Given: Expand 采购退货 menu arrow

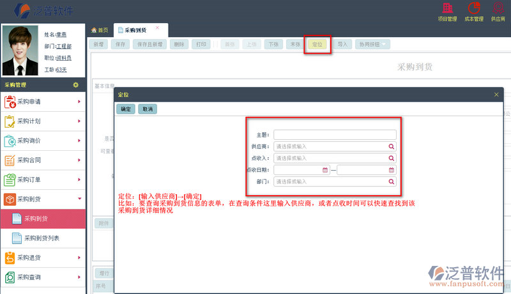Looking at the screenshot, I should click(x=79, y=258).
